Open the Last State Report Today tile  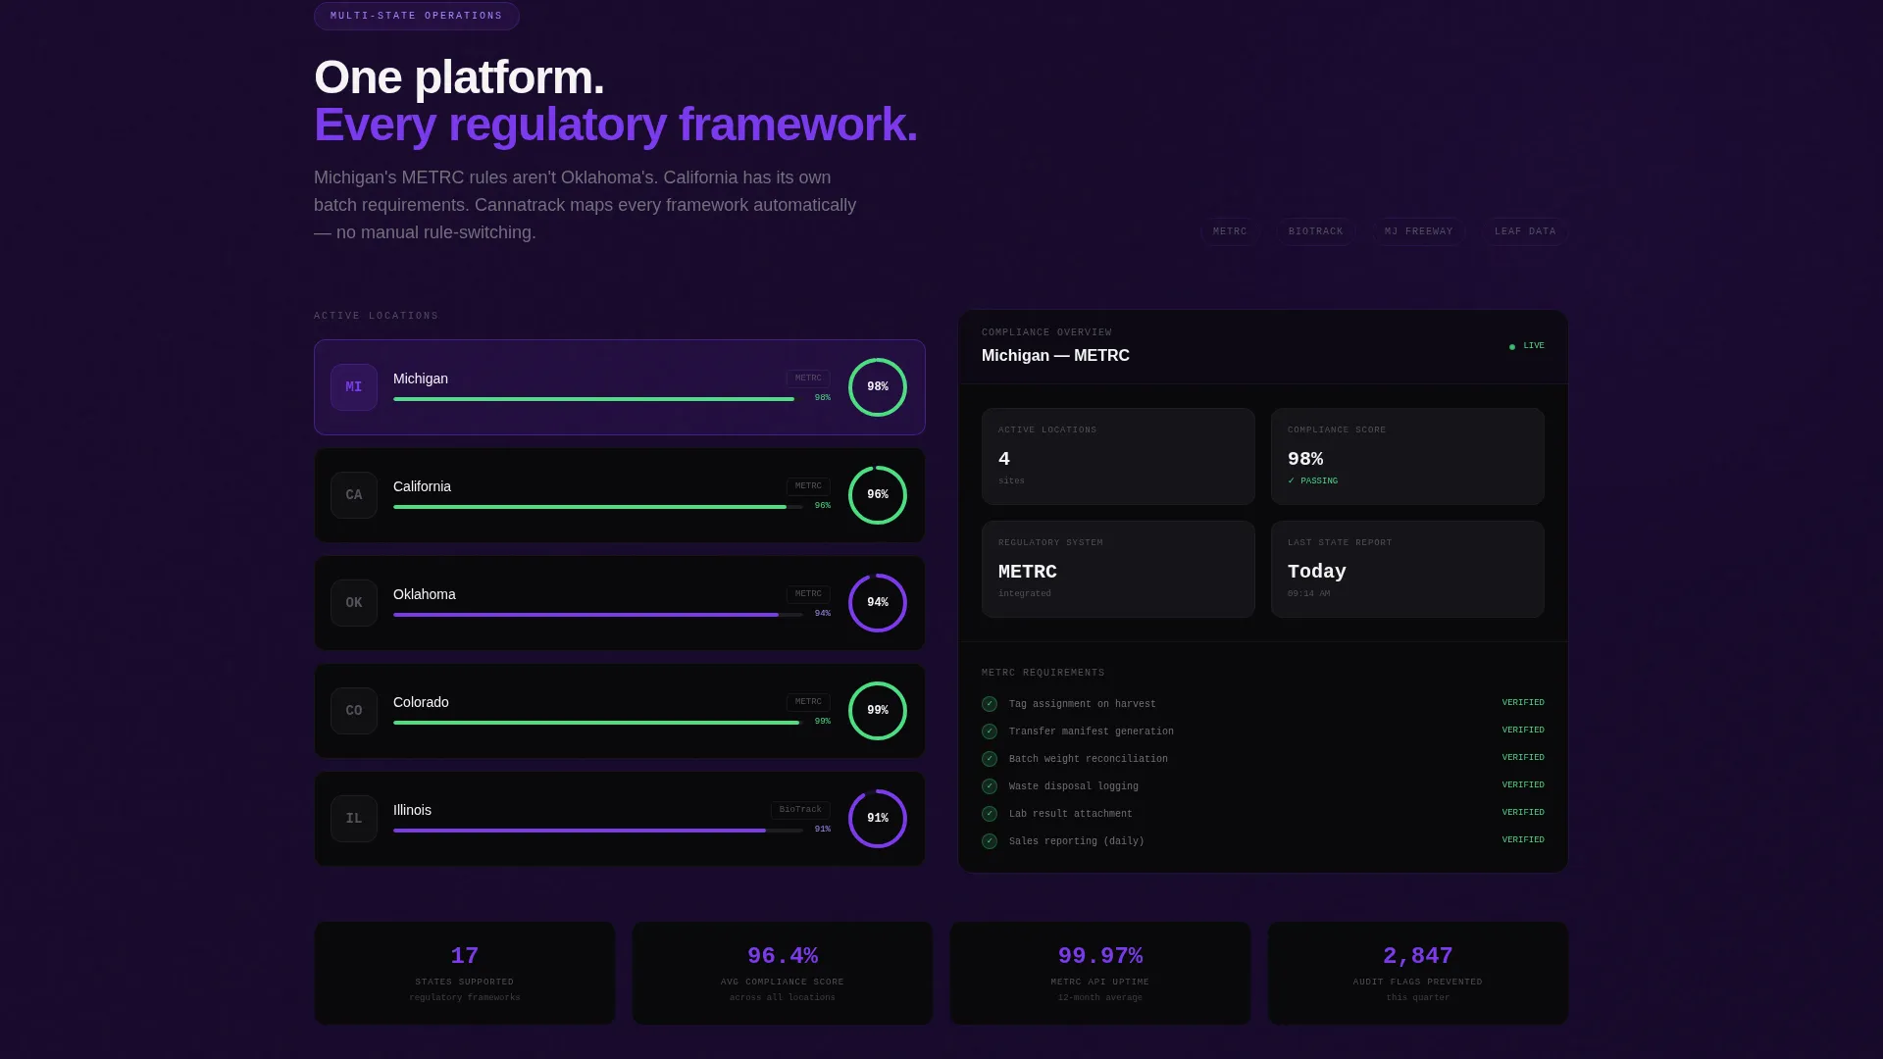(x=1407, y=569)
